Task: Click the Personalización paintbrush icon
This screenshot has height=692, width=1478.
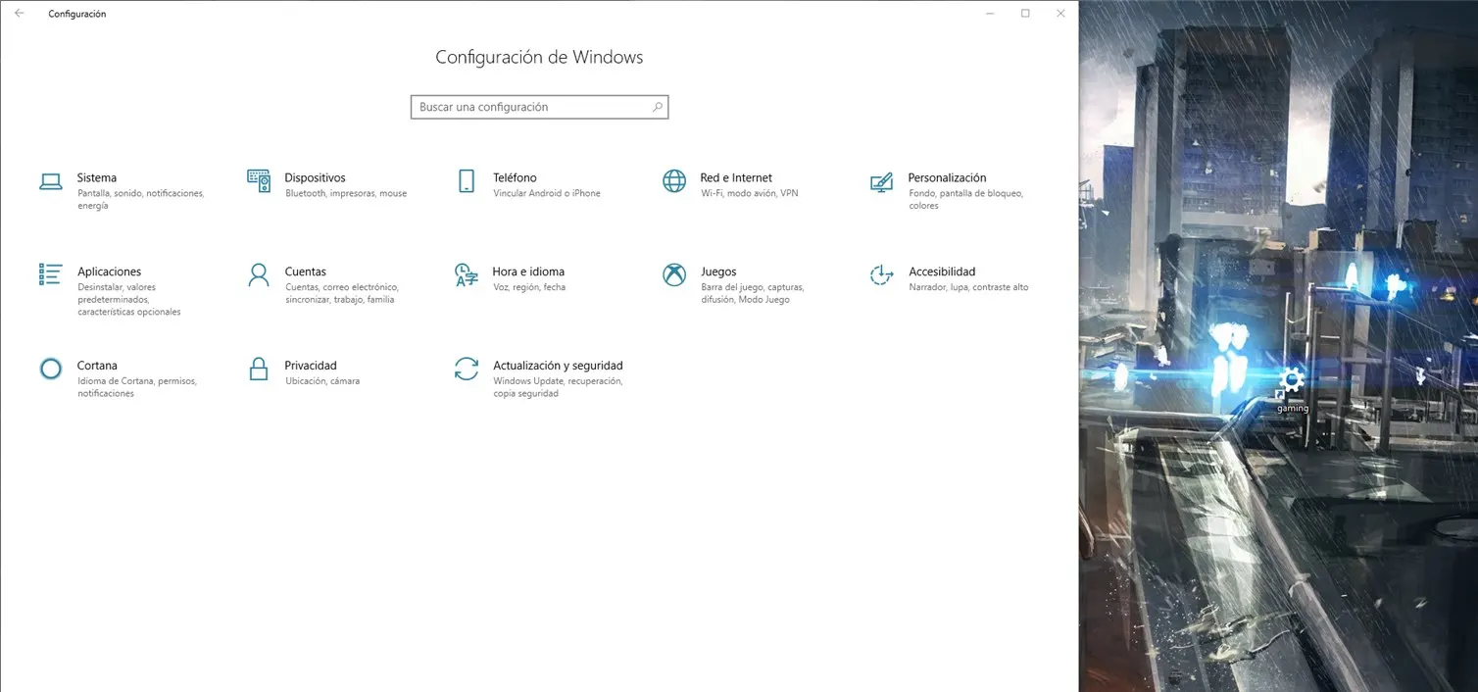Action: click(x=881, y=182)
